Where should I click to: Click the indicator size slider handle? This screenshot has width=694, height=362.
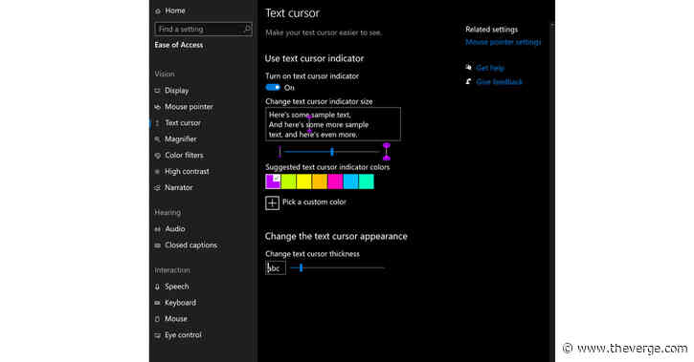pyautogui.click(x=332, y=152)
